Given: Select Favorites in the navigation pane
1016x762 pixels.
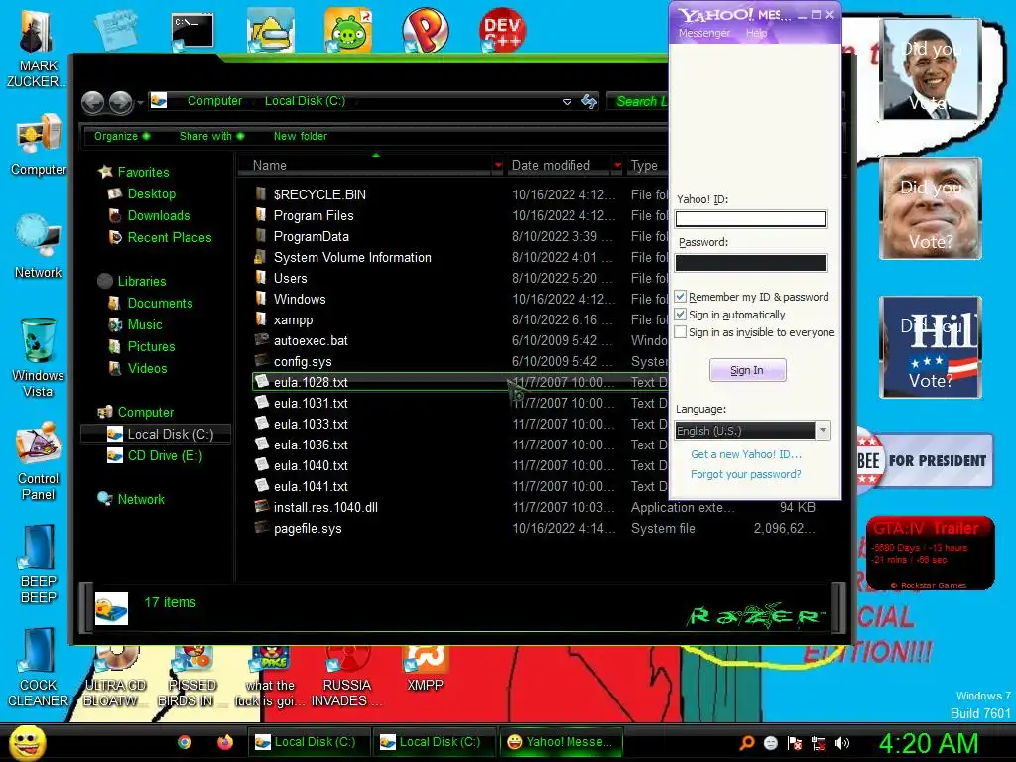Looking at the screenshot, I should pyautogui.click(x=143, y=172).
